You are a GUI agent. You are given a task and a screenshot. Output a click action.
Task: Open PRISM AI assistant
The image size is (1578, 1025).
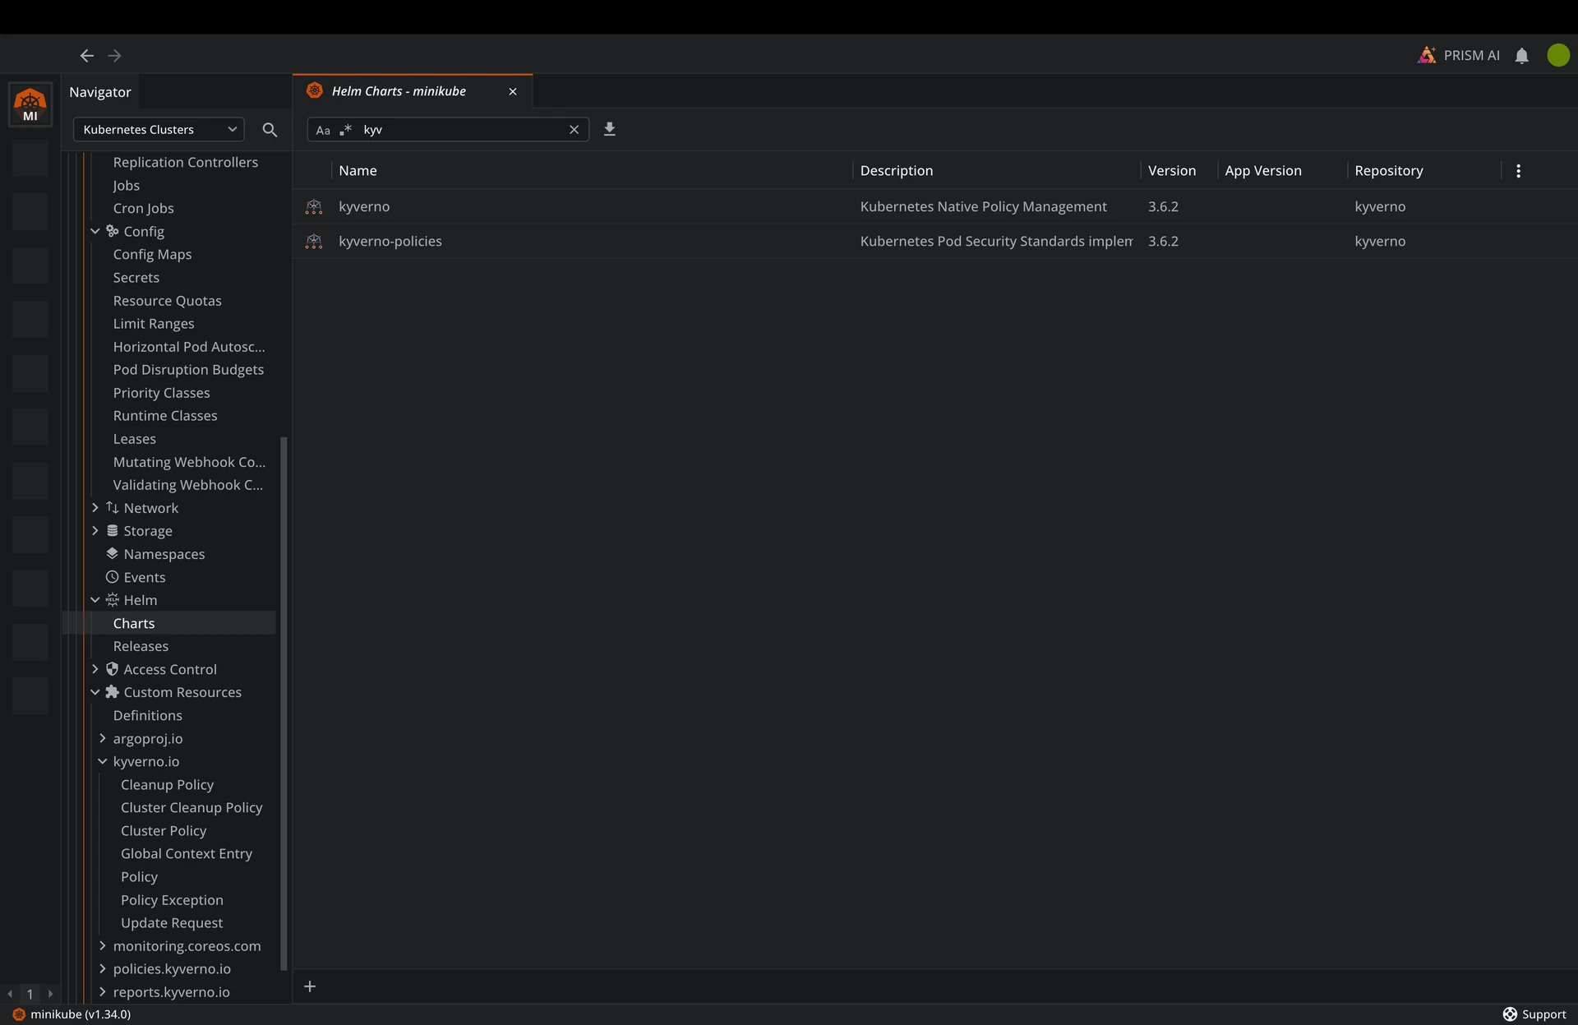1459,55
